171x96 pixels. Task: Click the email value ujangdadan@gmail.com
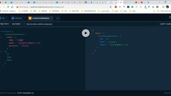click(29, 43)
